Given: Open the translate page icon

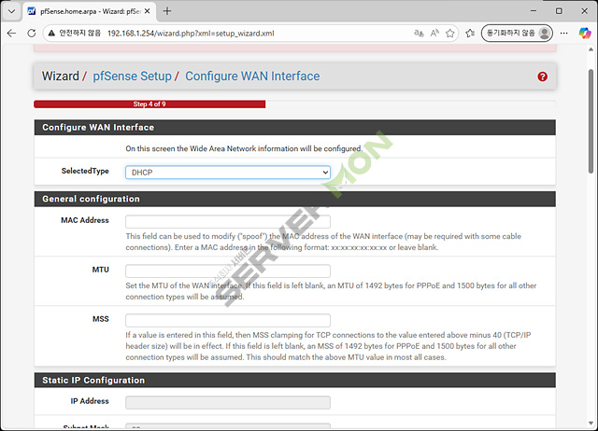Looking at the screenshot, I should [x=419, y=34].
